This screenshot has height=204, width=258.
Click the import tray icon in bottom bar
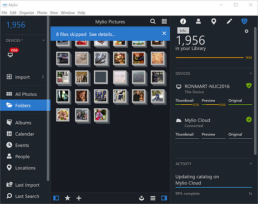[142, 198]
